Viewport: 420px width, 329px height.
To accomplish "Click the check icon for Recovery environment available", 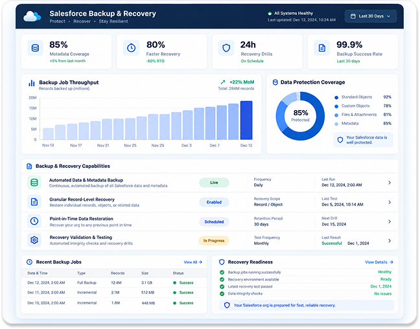I will 222,280.
